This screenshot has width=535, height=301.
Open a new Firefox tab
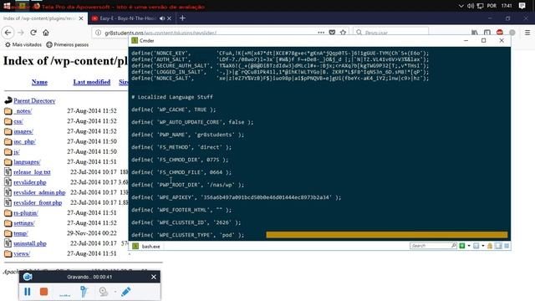182,18
